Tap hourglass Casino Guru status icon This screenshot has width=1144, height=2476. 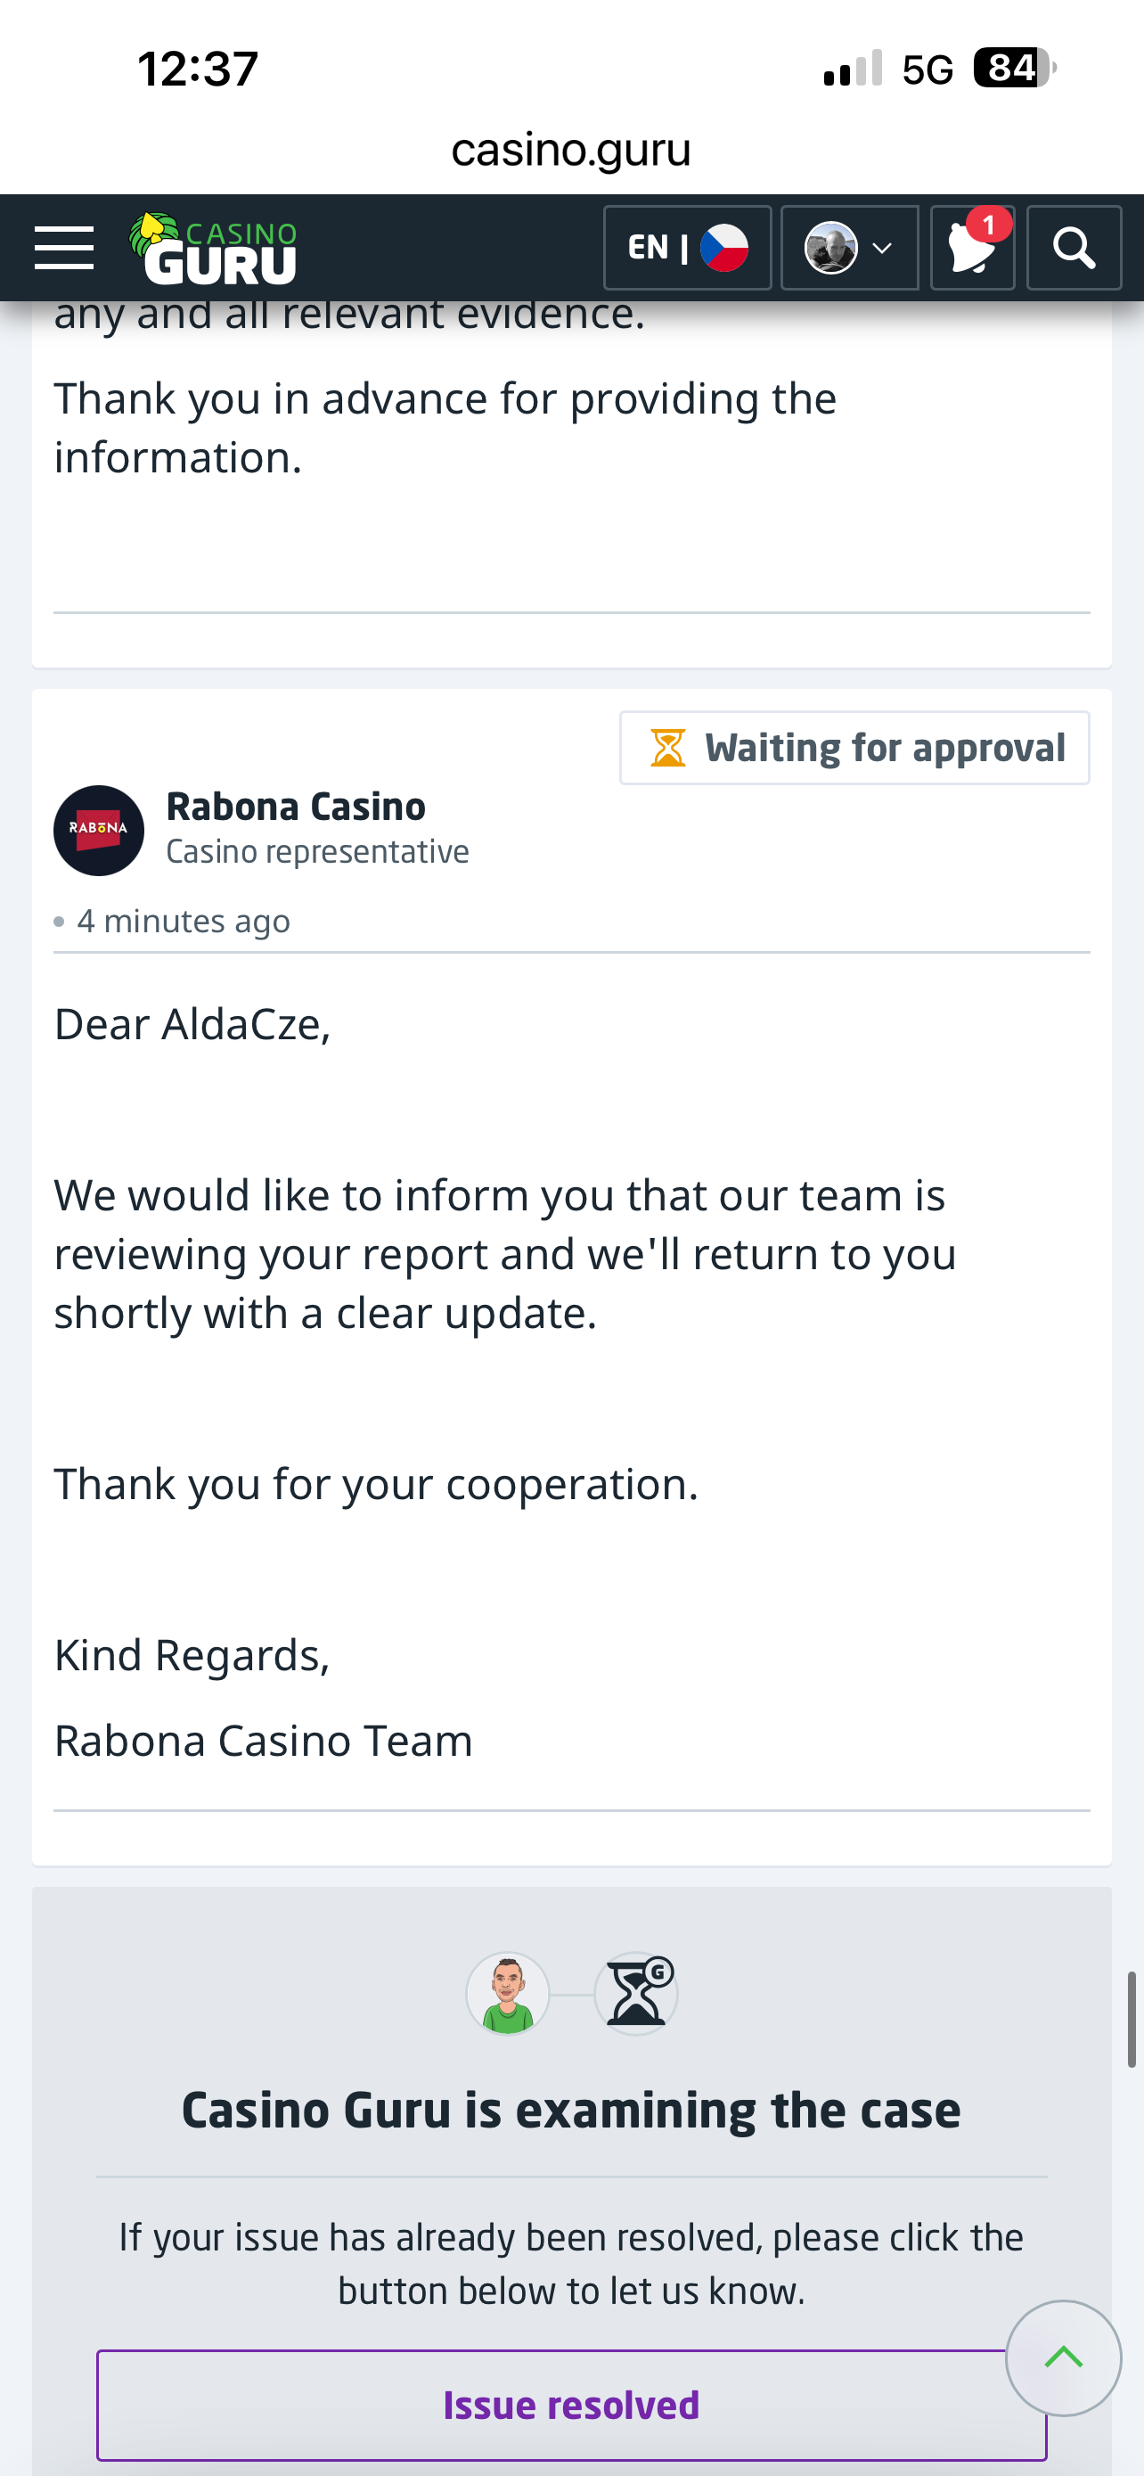click(636, 1994)
